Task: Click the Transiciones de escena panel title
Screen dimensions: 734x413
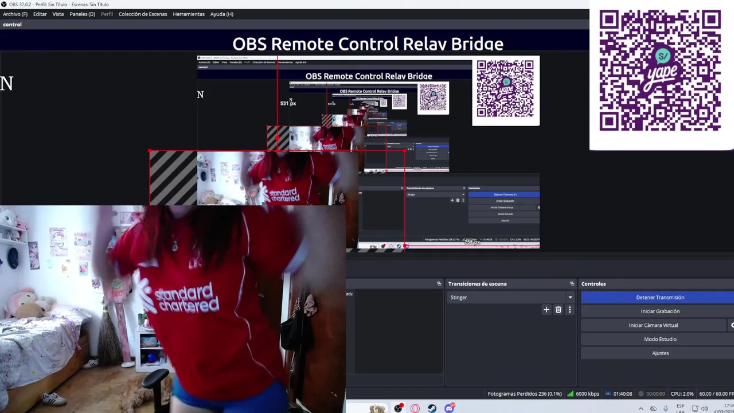Action: tap(477, 284)
